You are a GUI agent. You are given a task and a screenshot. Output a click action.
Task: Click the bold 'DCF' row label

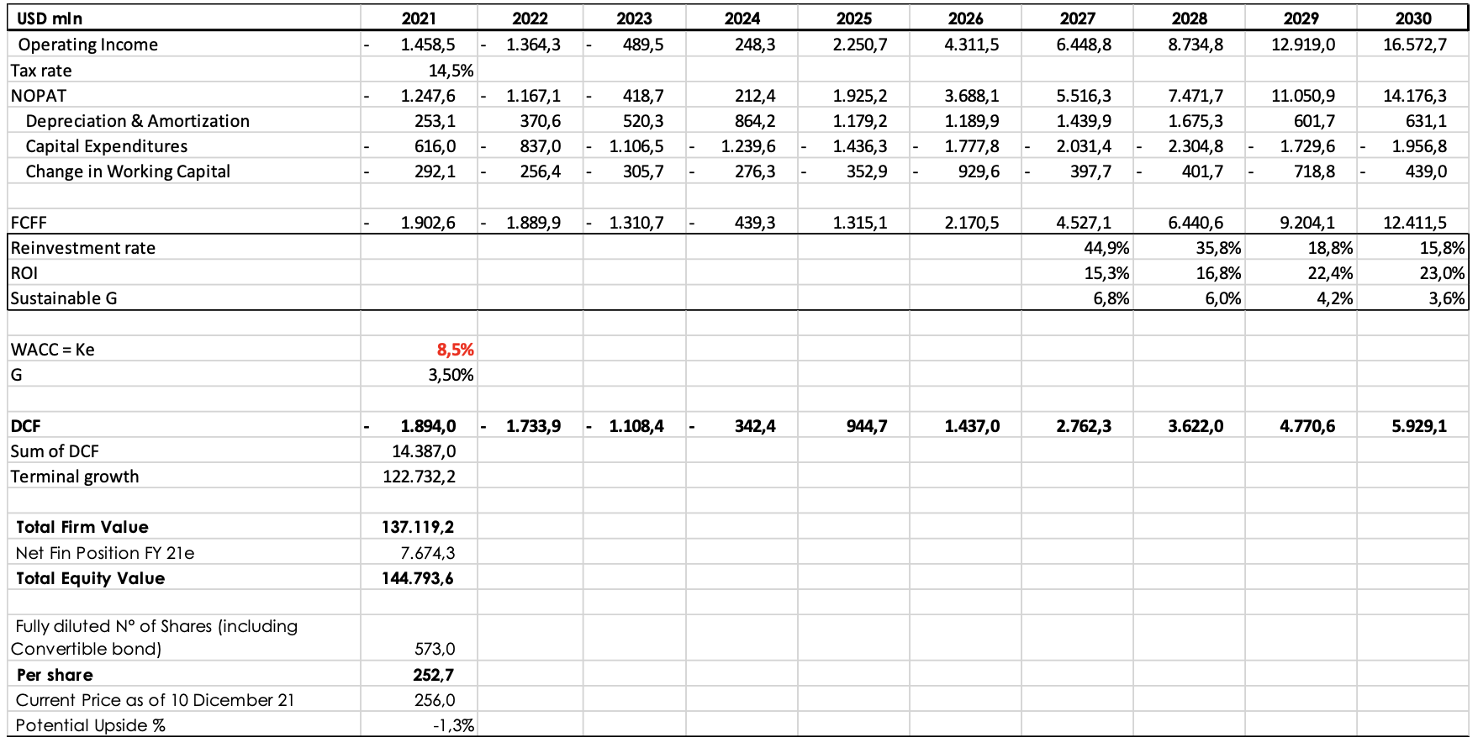(x=25, y=426)
